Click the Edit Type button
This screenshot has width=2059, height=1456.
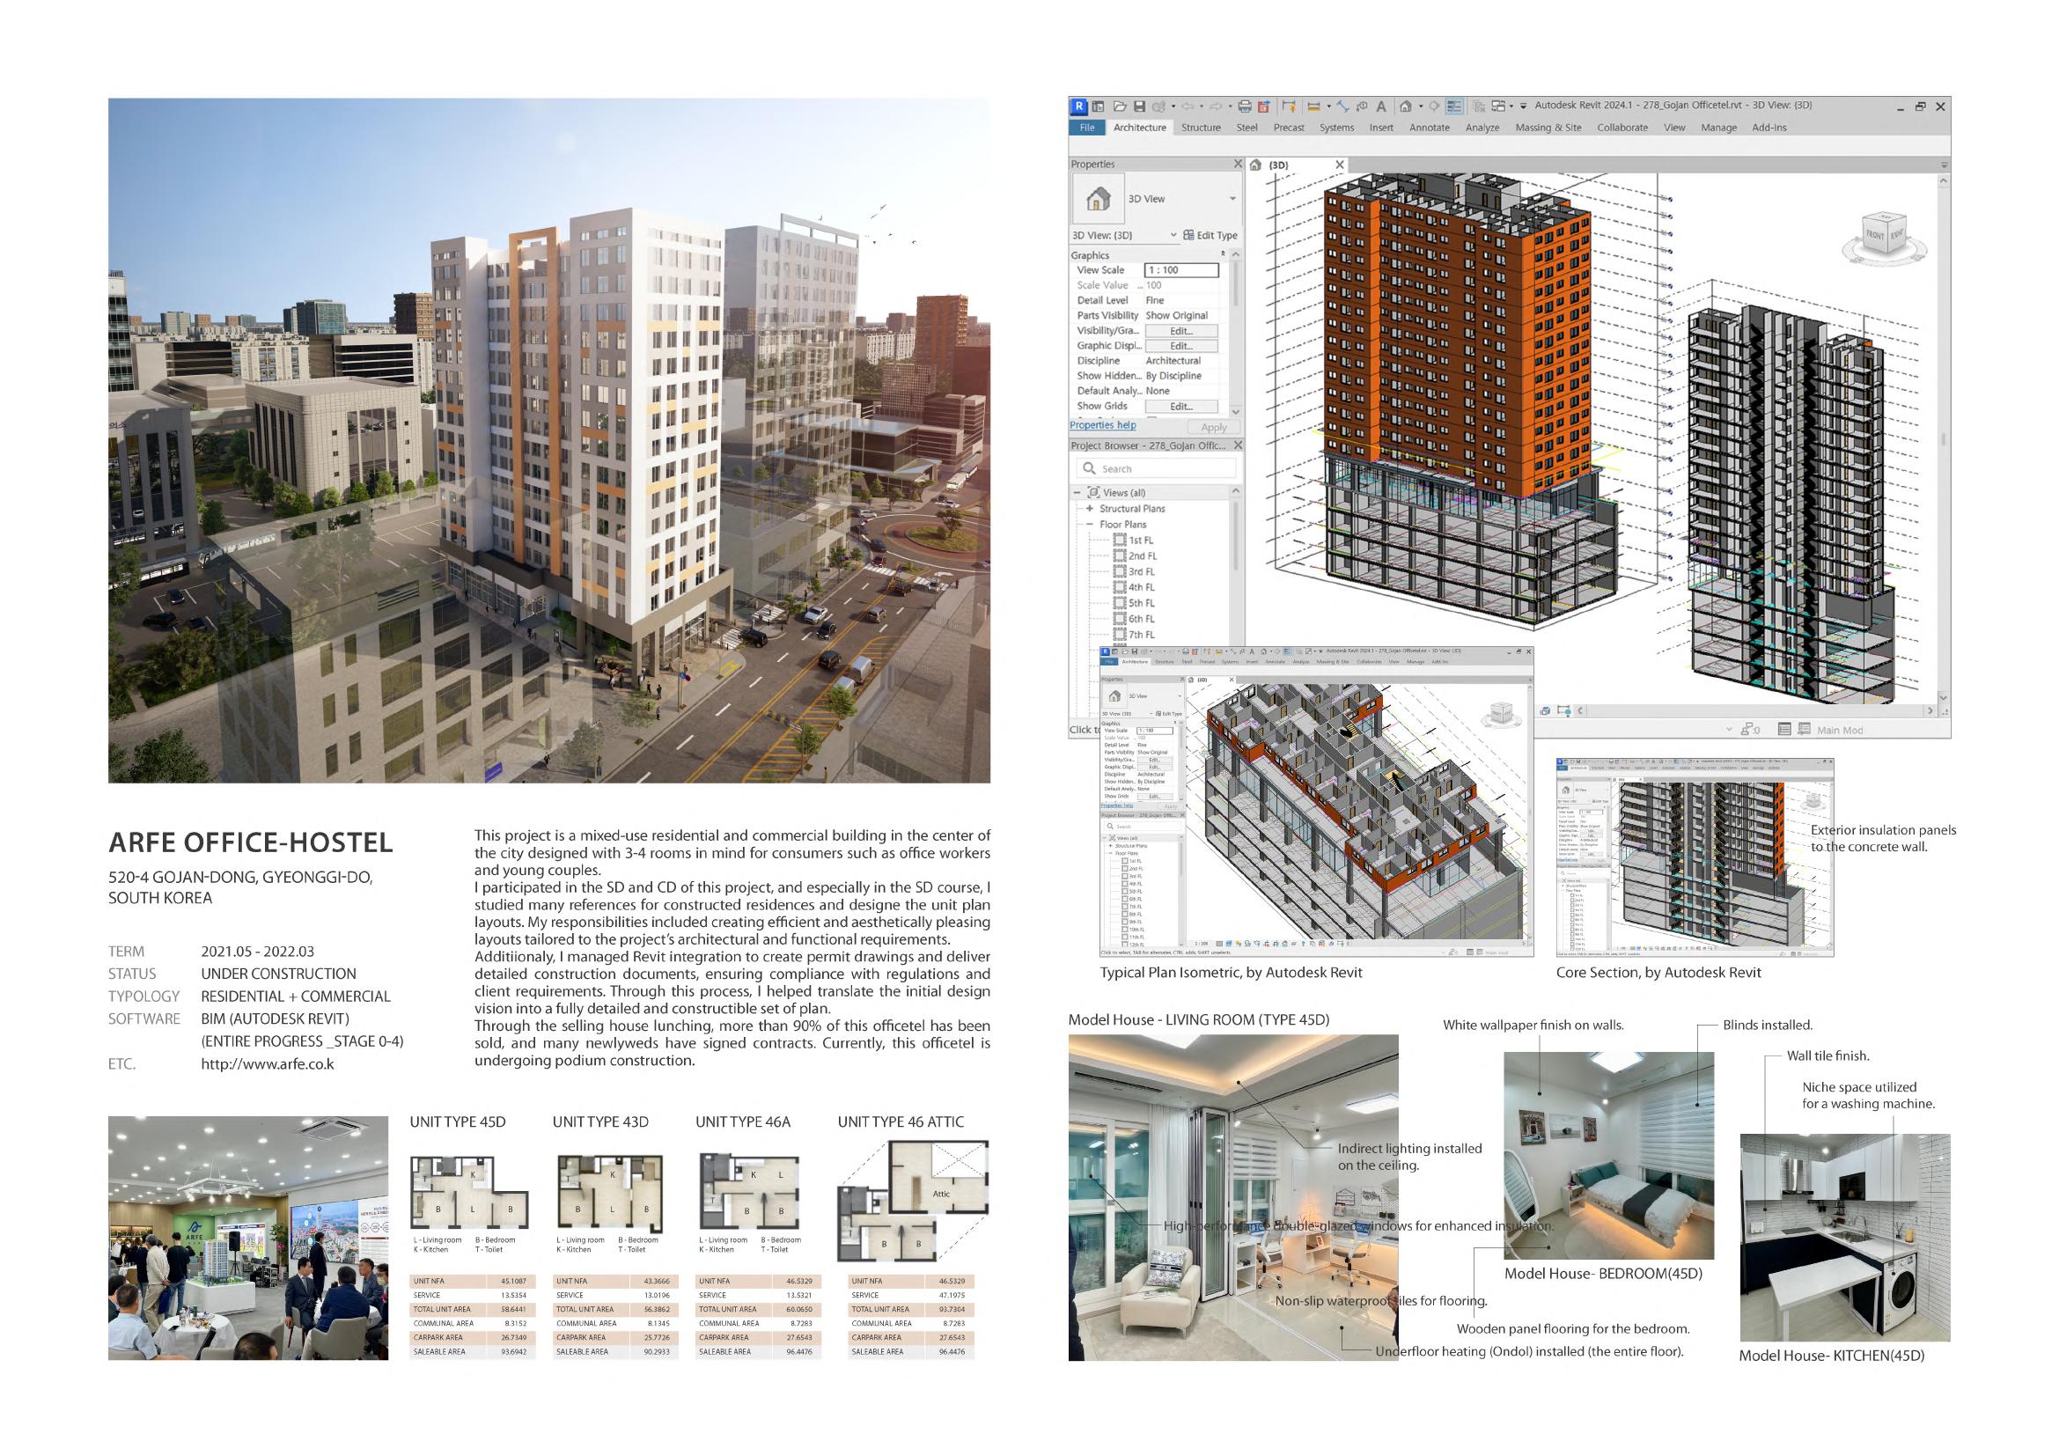[1210, 235]
